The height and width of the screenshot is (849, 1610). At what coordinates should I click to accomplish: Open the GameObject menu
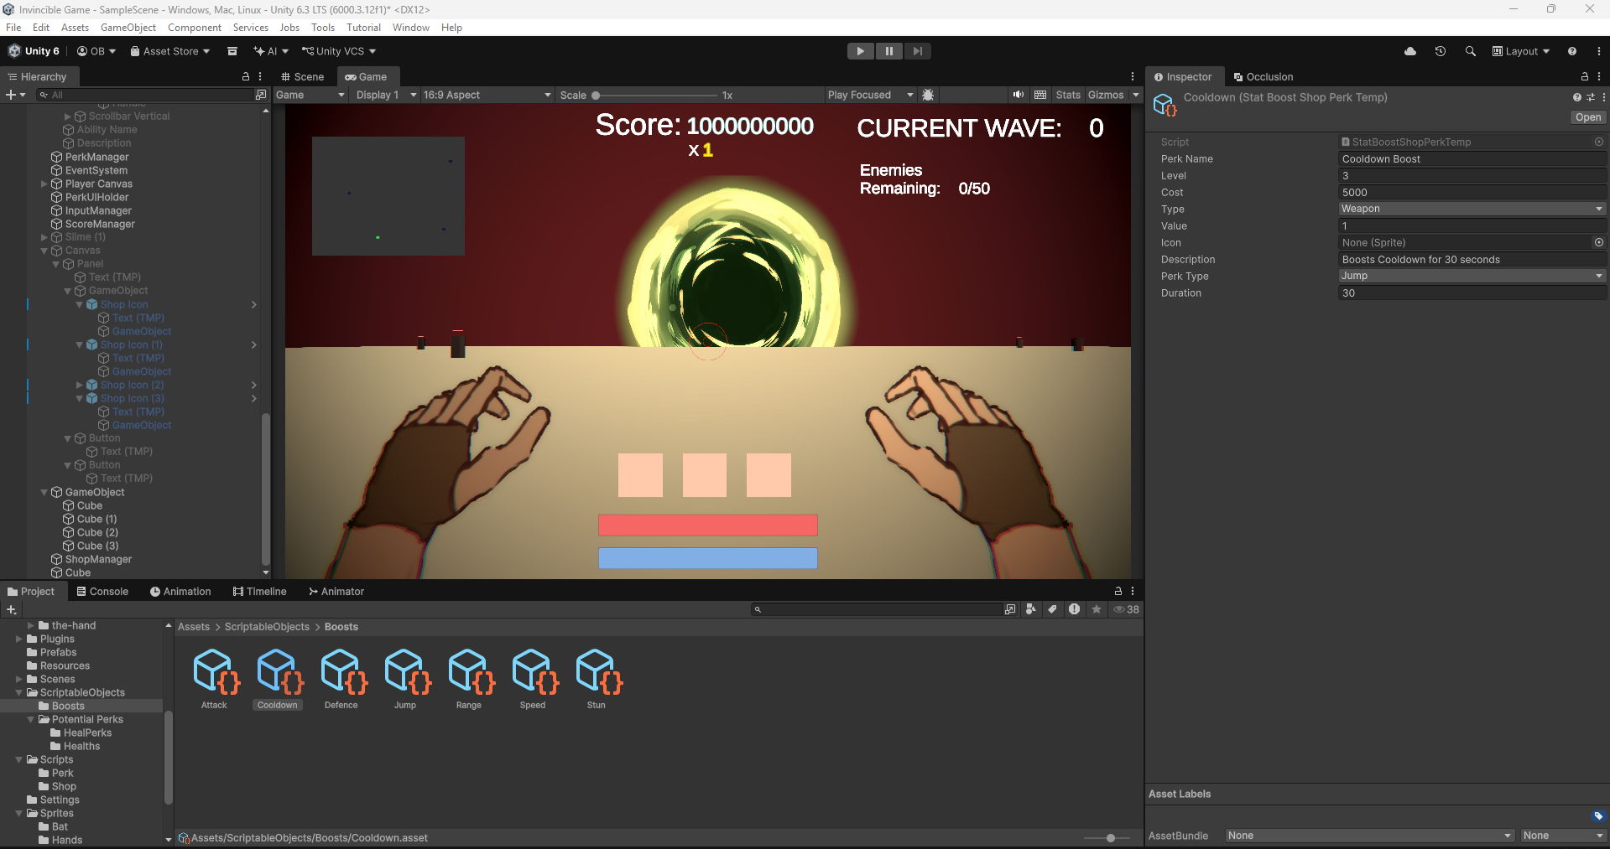(128, 28)
